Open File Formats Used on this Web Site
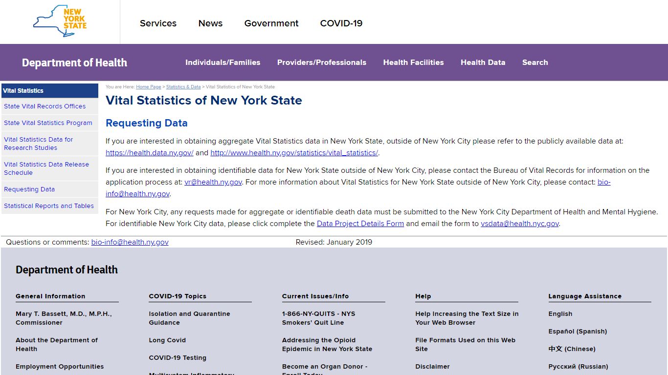 [x=465, y=345]
